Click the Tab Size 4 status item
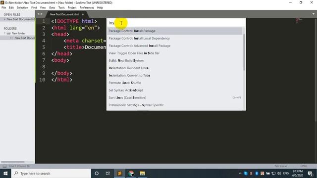Viewport: 317px width, 178px height. pos(281,166)
